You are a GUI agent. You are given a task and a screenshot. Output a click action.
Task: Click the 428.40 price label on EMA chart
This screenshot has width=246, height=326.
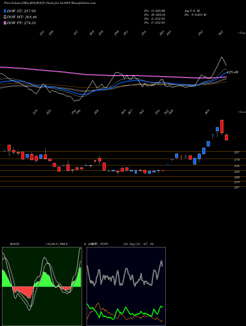232,72
